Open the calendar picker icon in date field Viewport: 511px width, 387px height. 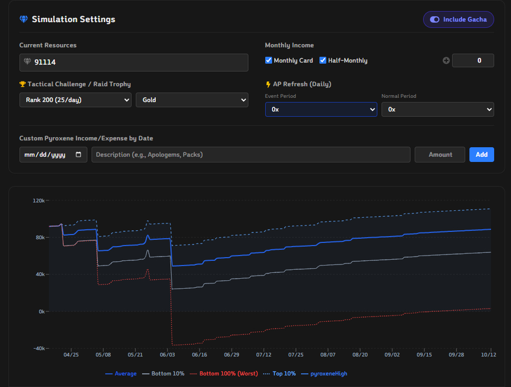(x=78, y=155)
